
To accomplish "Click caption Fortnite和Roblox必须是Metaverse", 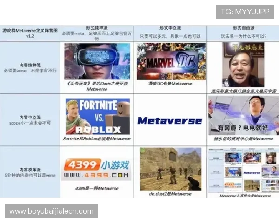I will (x=97, y=138).
